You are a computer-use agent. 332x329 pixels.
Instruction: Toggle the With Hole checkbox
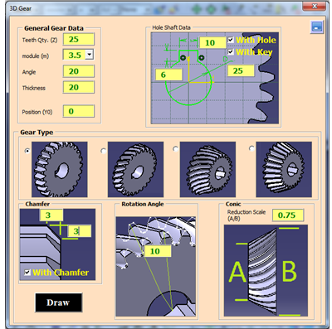(x=231, y=40)
